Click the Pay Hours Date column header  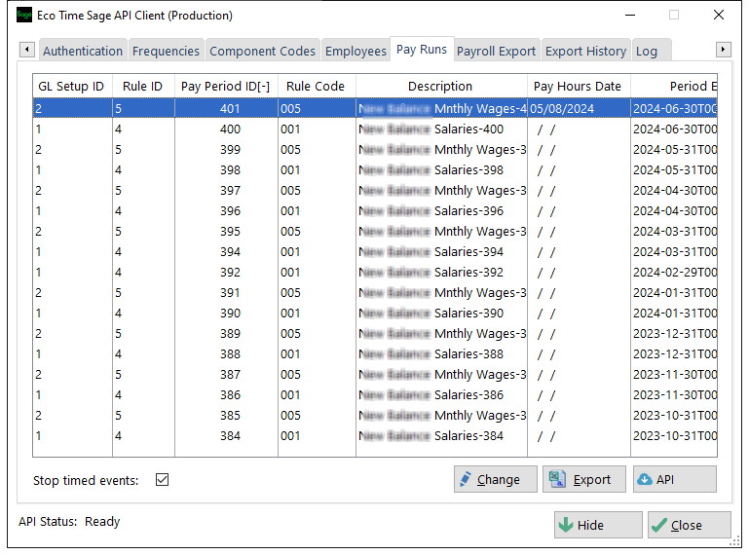coord(578,86)
